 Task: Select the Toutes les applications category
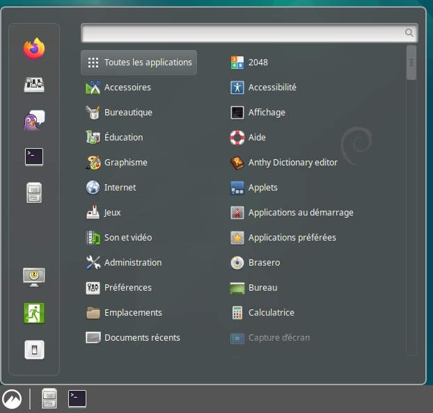139,63
